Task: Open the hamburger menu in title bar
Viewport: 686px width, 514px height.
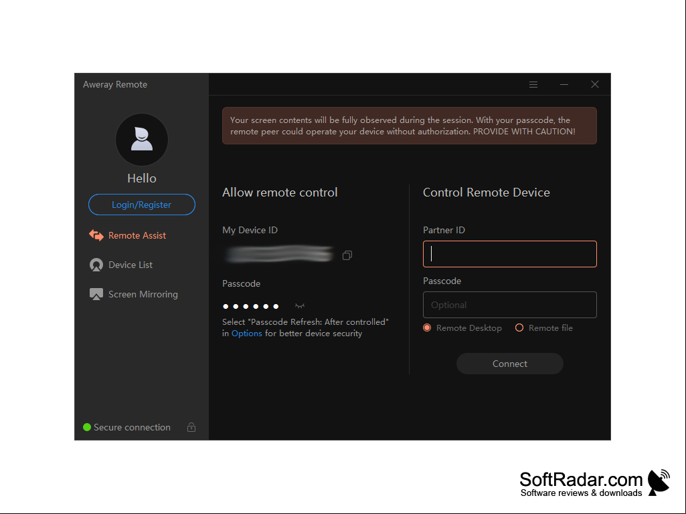Action: click(x=533, y=84)
